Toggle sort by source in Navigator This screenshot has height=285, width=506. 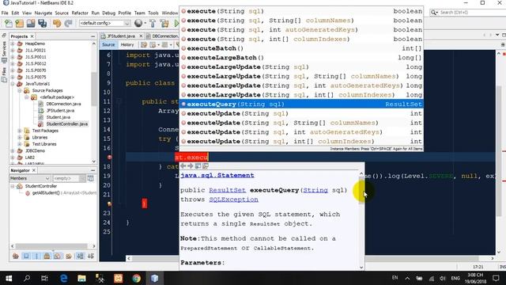(91, 256)
